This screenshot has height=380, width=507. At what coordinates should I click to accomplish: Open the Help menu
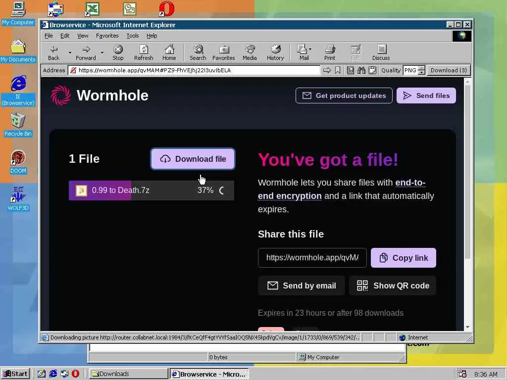152,36
